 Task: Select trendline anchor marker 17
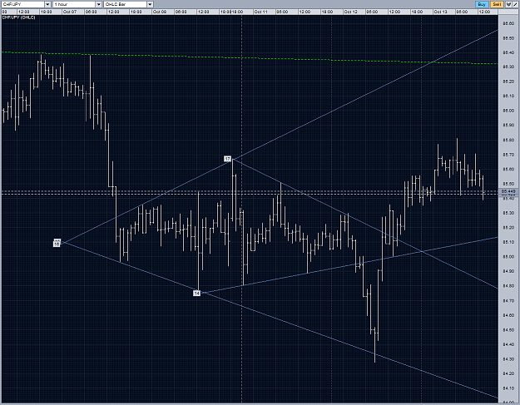227,159
